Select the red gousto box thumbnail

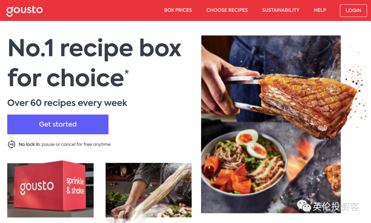pyautogui.click(x=50, y=190)
